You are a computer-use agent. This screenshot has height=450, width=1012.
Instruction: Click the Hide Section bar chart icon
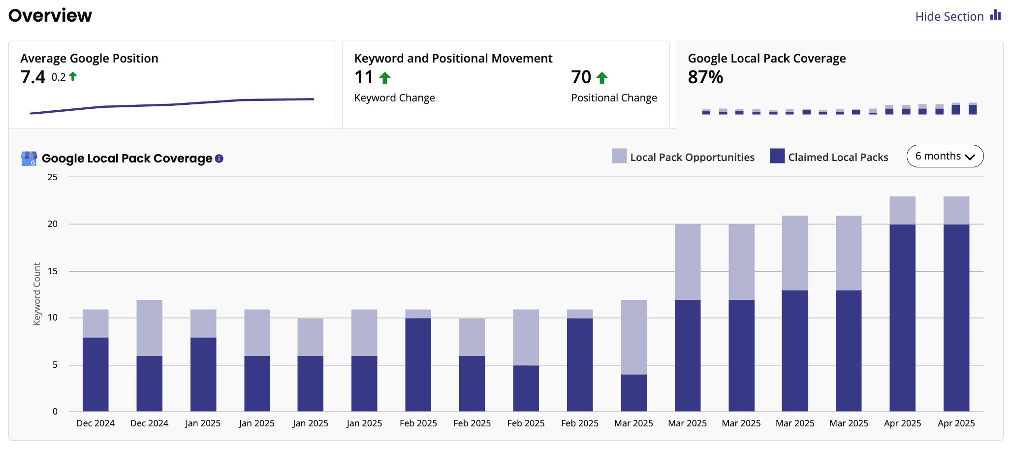[x=995, y=15]
